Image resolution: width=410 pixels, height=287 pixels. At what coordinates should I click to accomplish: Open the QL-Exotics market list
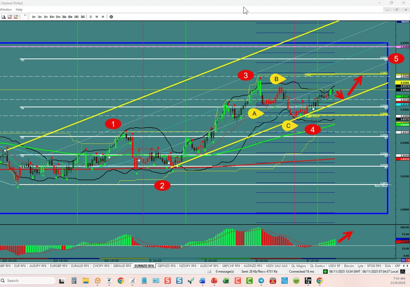[317, 266]
